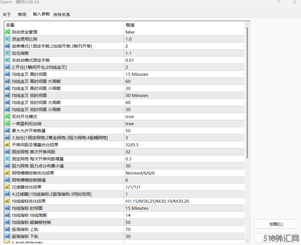Click the icon beside 振荡指标 上轨
This screenshot has height=245, width=301.
7,229
